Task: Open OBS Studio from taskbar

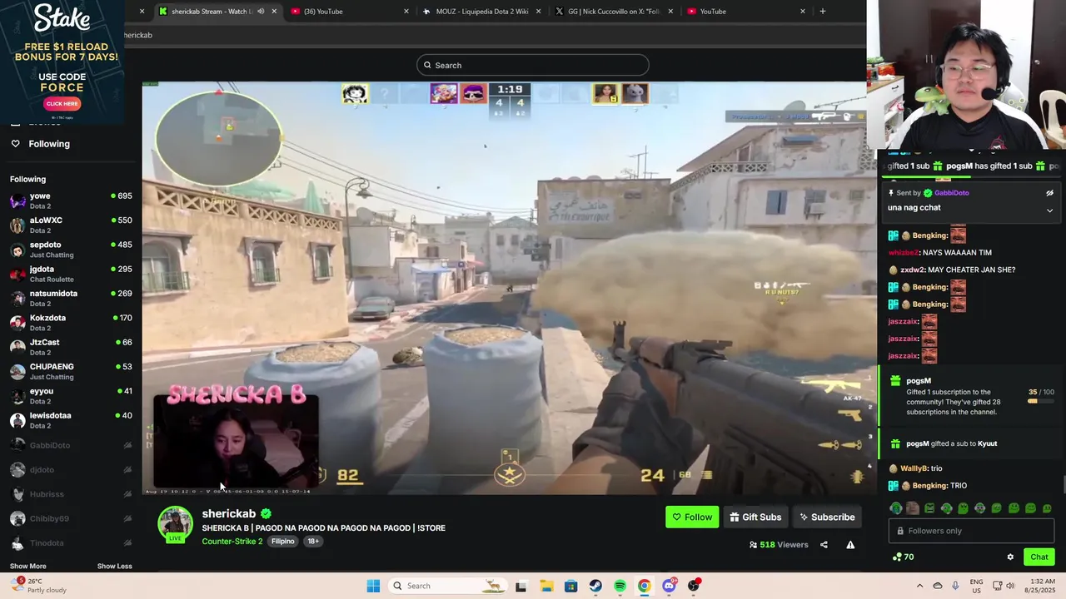Action: click(694, 586)
